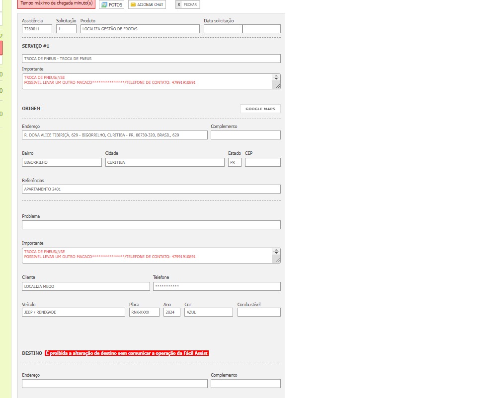Viewport: 487px width, 398px height.
Task: Click the Origem Endereço field
Action: coord(115,135)
